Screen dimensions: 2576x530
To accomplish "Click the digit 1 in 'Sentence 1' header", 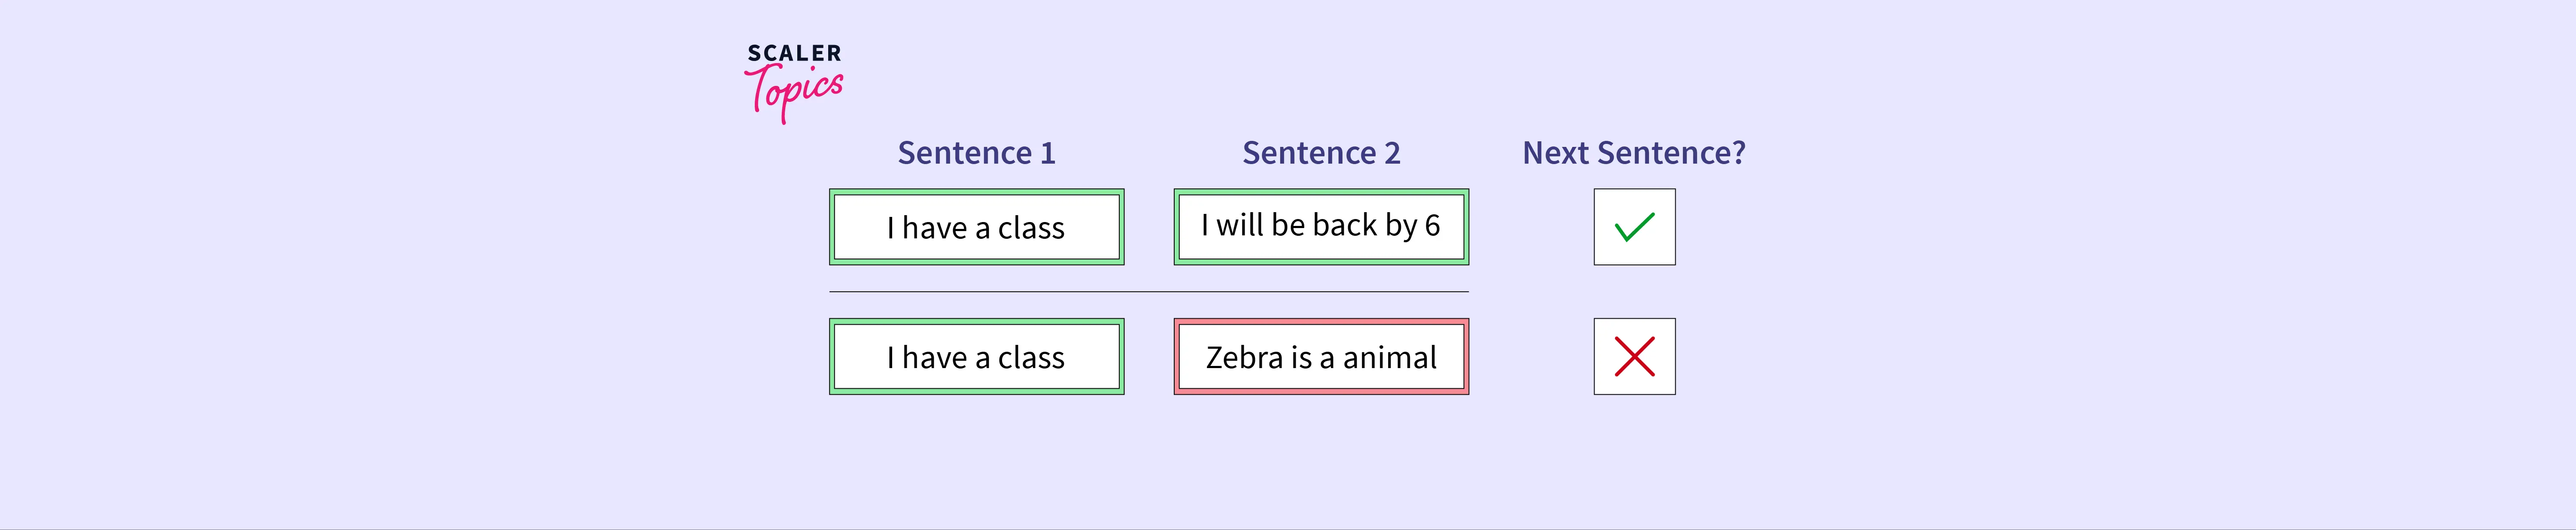I will (1048, 153).
